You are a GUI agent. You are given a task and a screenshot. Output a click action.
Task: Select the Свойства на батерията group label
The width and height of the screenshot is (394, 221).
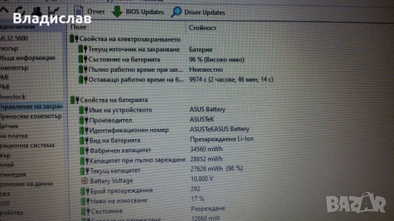click(114, 100)
